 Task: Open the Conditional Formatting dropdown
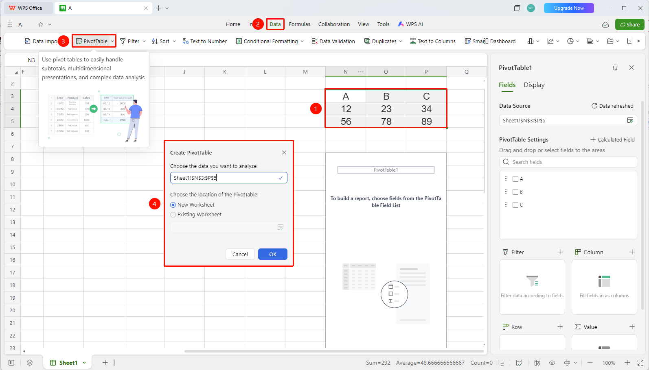pyautogui.click(x=302, y=41)
